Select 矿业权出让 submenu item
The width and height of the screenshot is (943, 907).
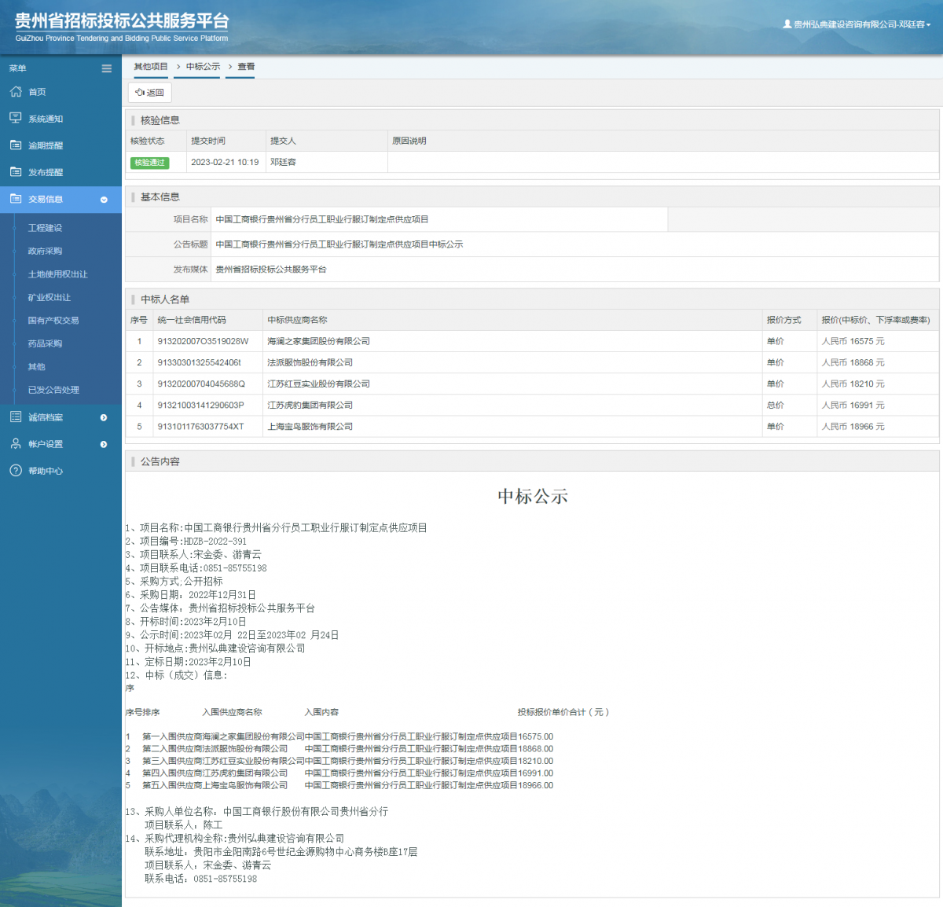[x=50, y=298]
